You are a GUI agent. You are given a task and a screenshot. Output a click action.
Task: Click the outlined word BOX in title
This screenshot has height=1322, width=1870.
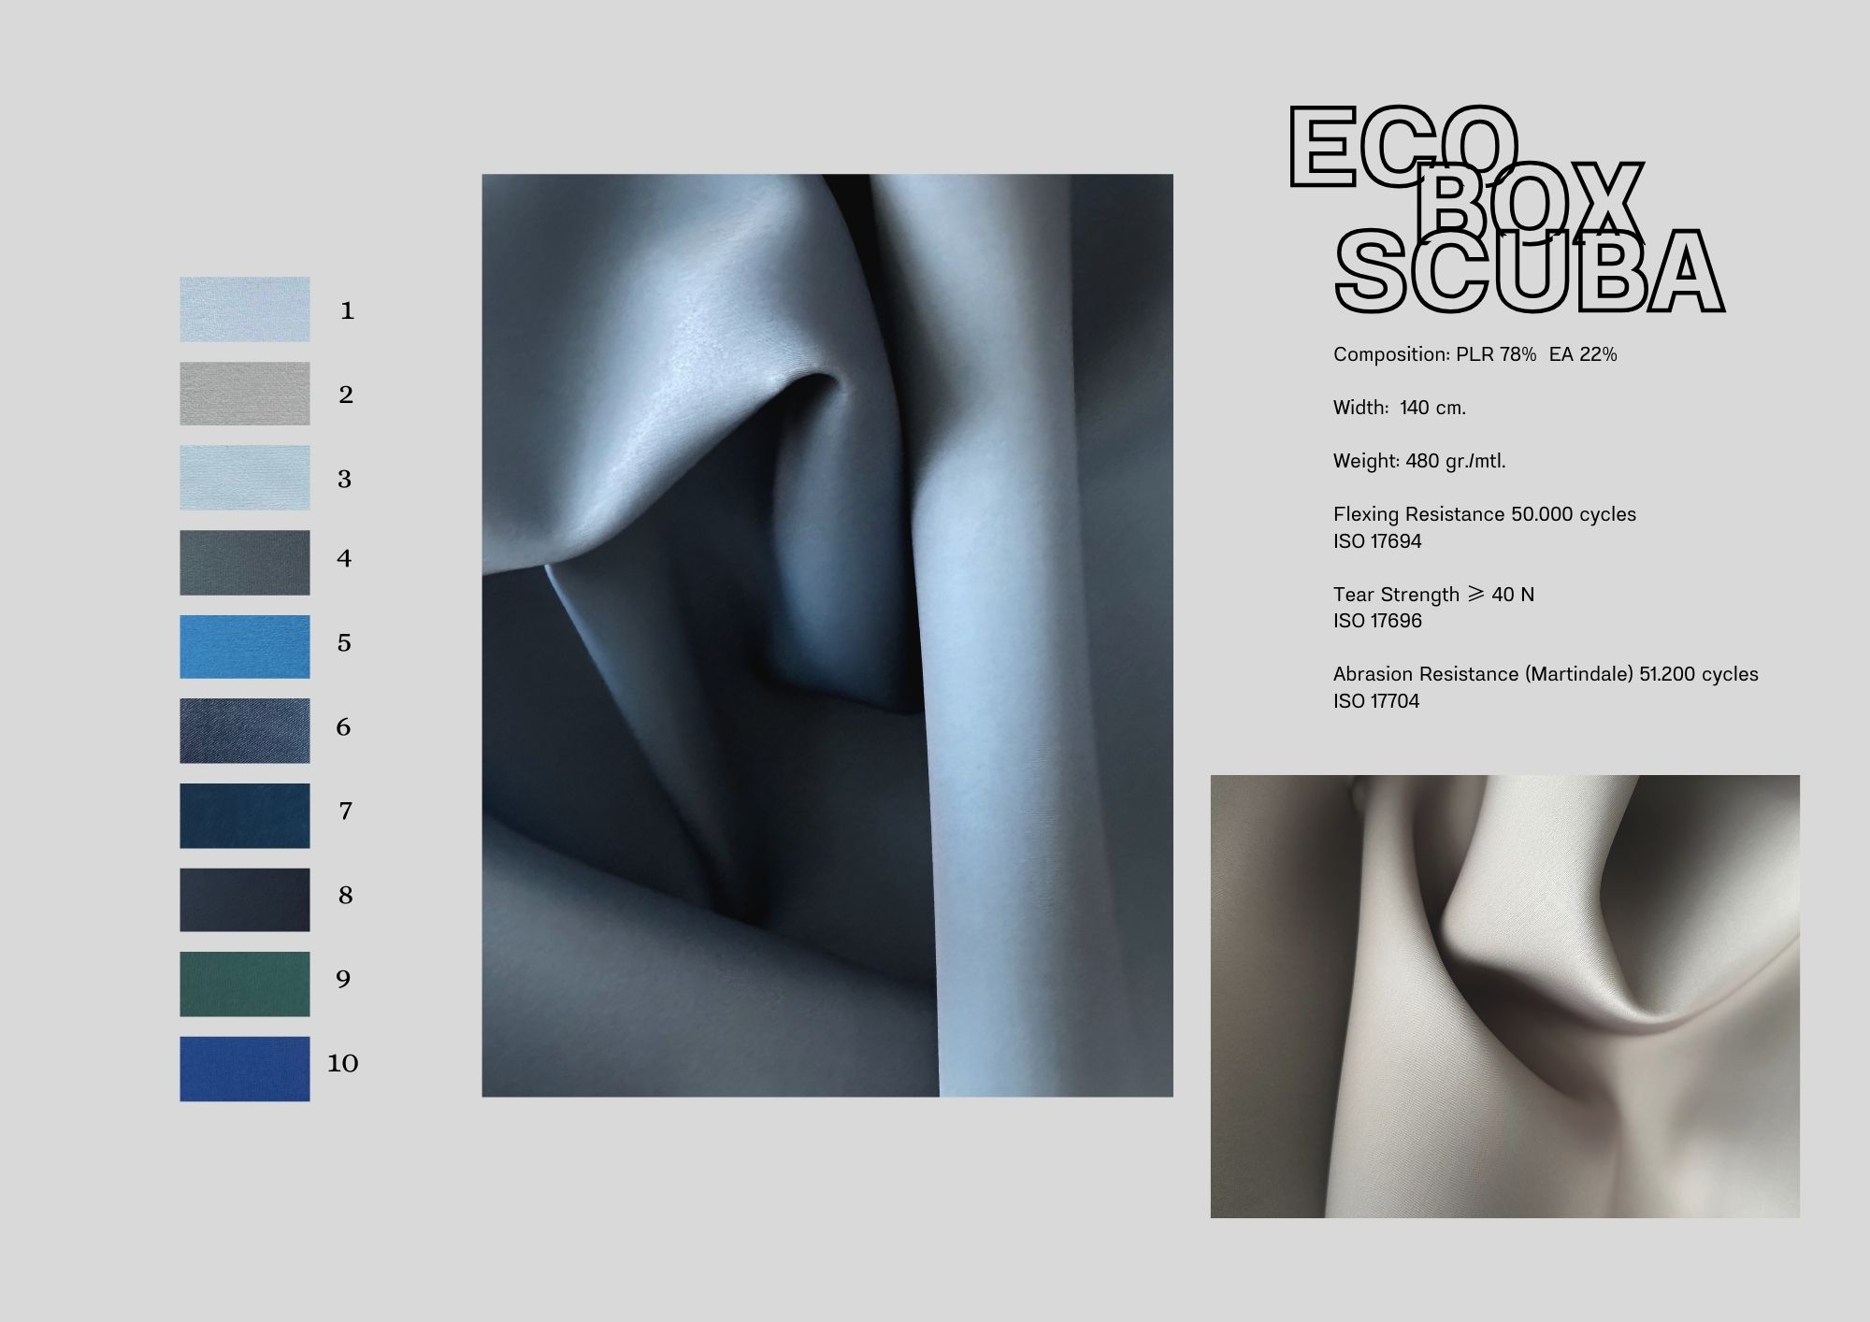pyautogui.click(x=1531, y=204)
